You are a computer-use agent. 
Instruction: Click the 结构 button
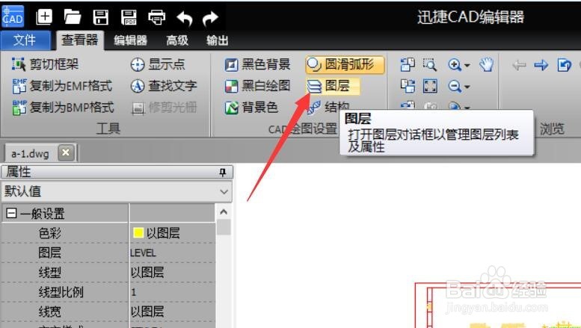click(328, 108)
